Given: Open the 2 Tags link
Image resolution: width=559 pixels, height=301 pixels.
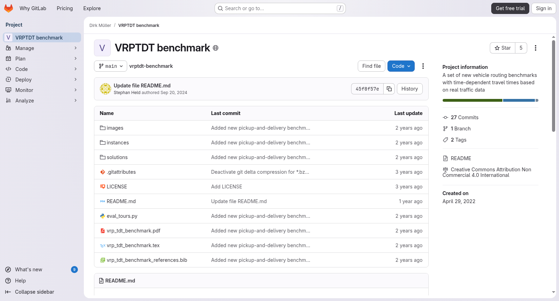Looking at the screenshot, I should 458,140.
